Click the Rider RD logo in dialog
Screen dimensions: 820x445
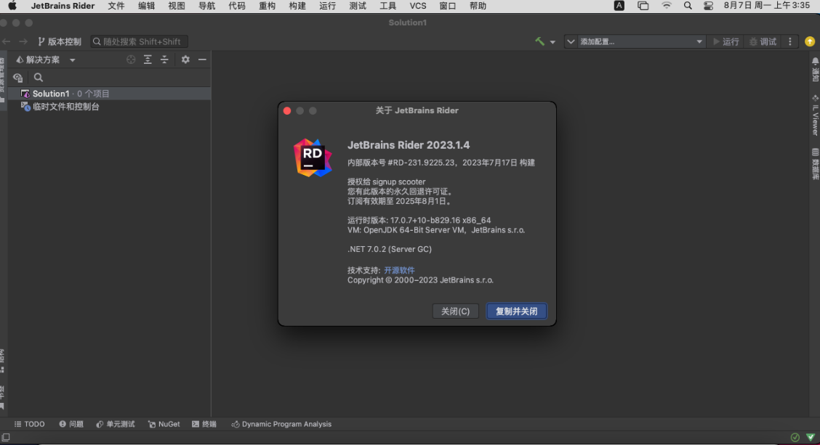[313, 158]
